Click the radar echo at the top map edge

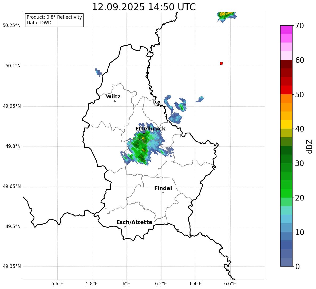pyautogui.click(x=227, y=17)
